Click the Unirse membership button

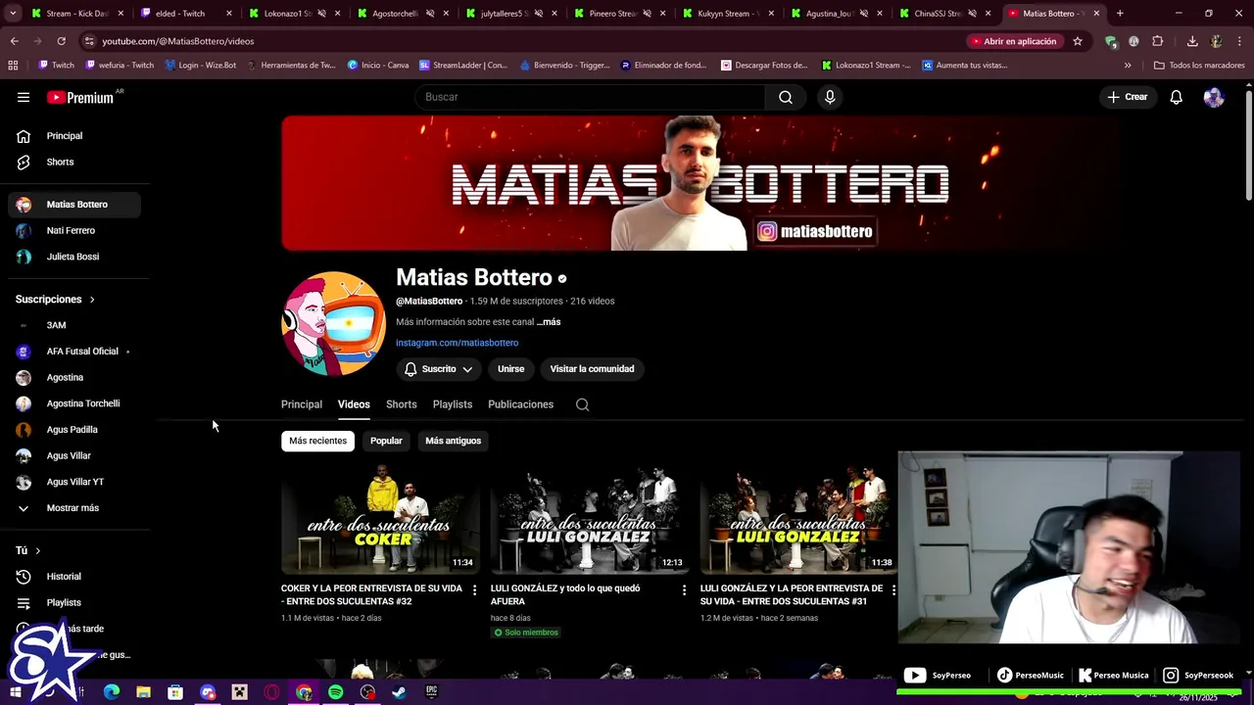(511, 369)
